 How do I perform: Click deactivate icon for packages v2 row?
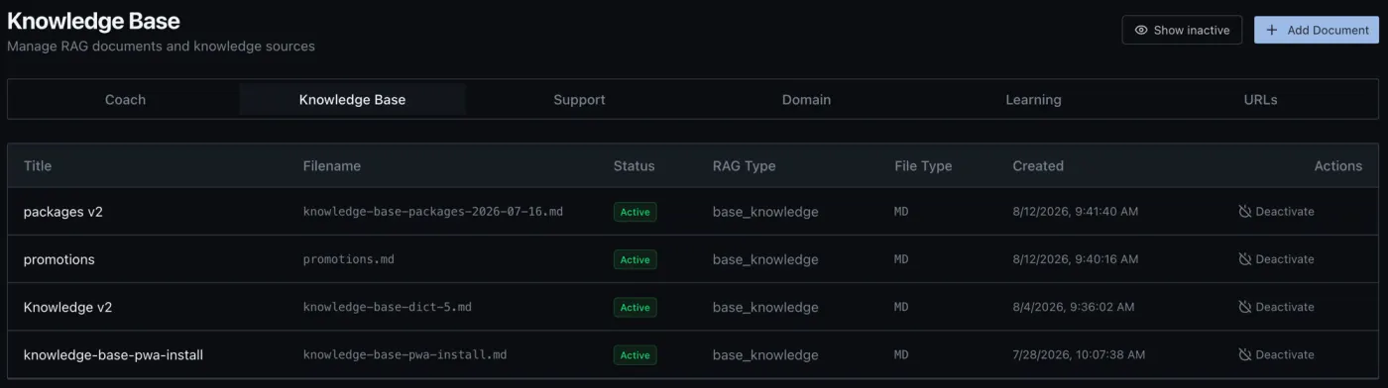pos(1245,212)
